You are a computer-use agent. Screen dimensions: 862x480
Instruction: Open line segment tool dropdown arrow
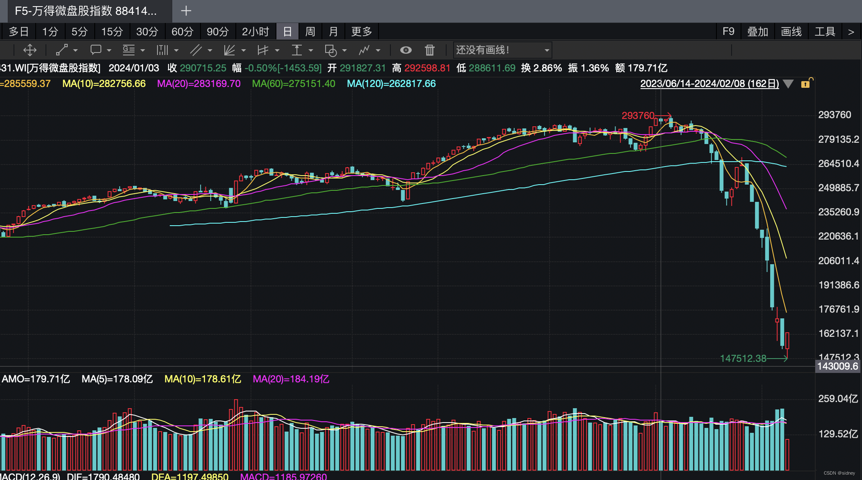click(75, 50)
